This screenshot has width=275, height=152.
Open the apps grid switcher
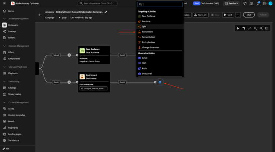(x=264, y=4)
